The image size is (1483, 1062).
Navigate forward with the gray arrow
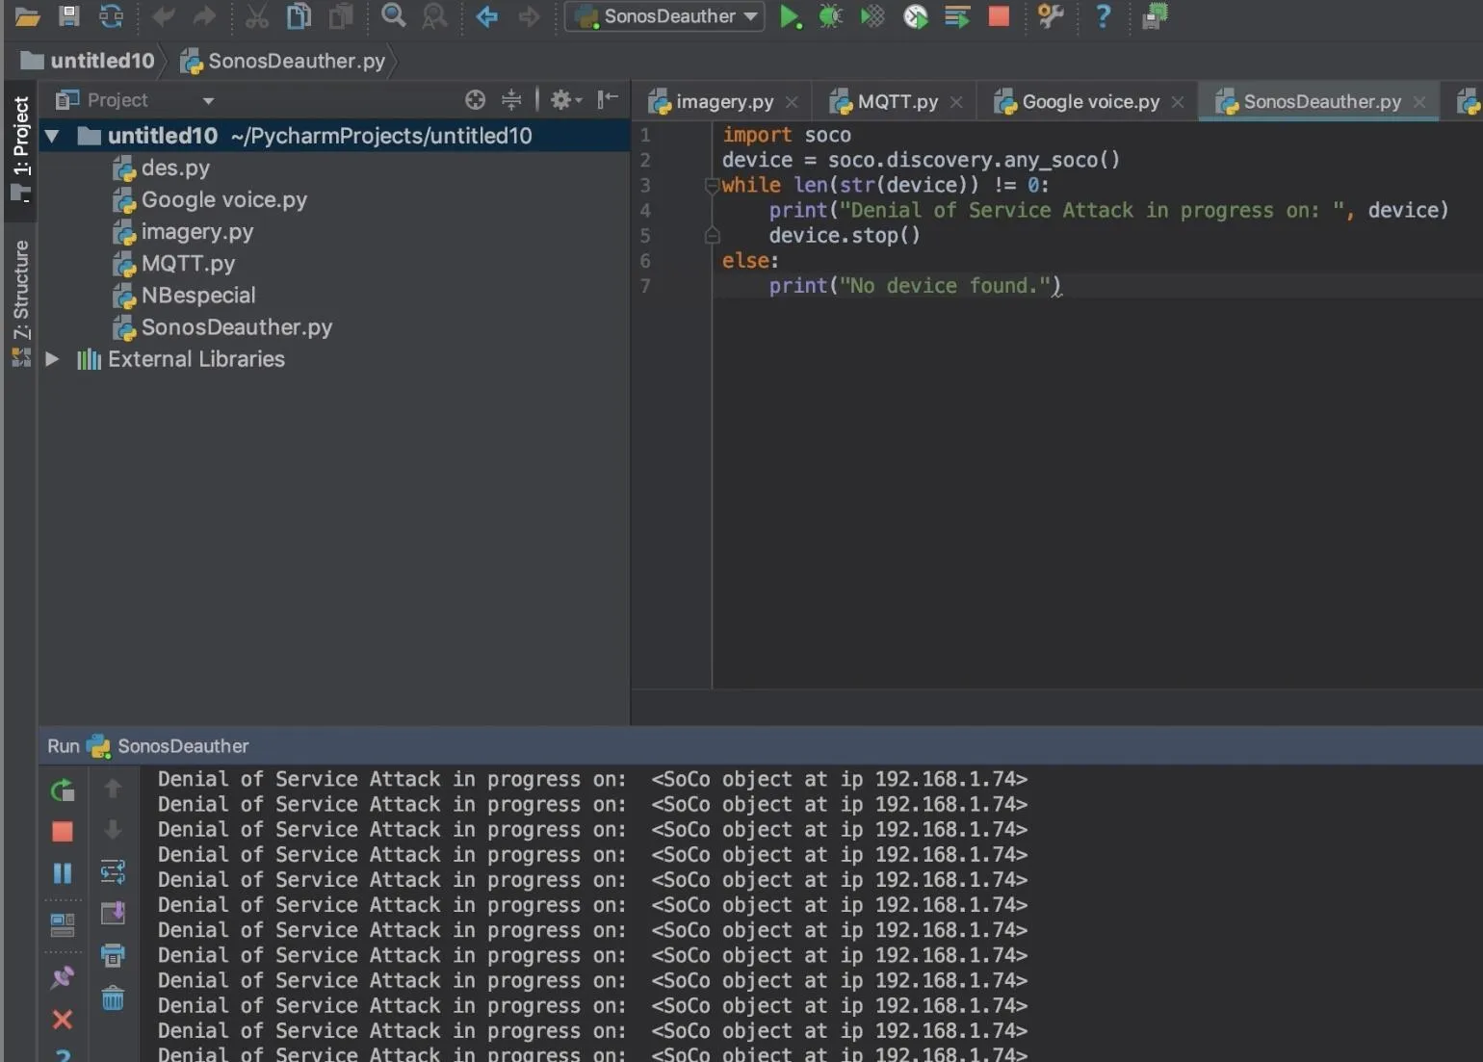coord(529,16)
